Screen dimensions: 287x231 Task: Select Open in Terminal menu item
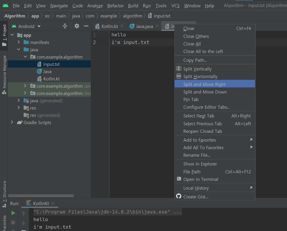[x=215, y=179]
